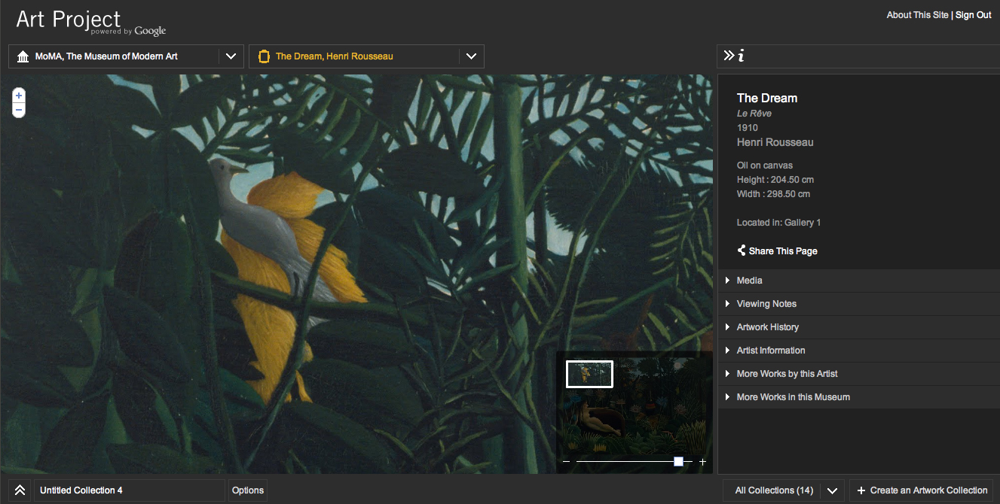Click Width : 298.50 cm text

coord(774,194)
